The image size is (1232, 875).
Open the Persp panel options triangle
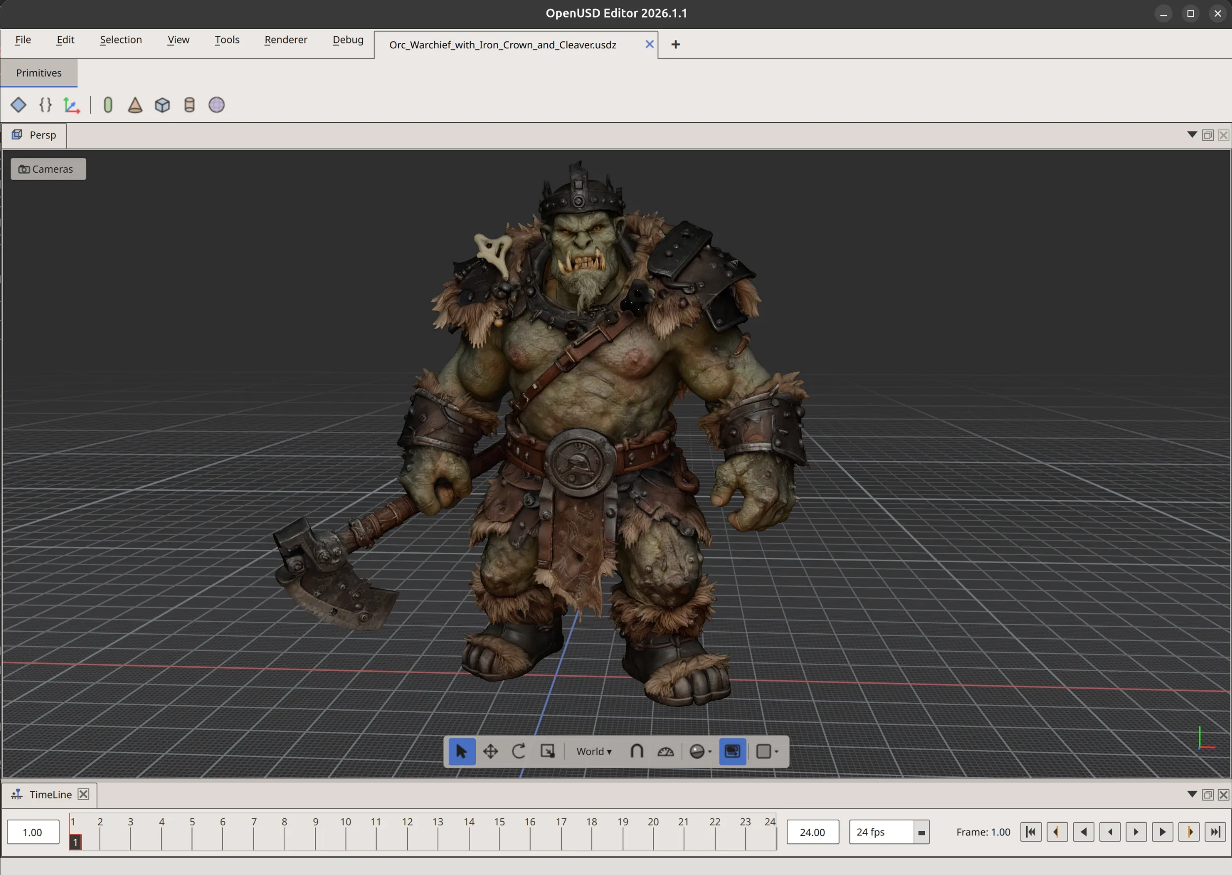tap(1192, 135)
